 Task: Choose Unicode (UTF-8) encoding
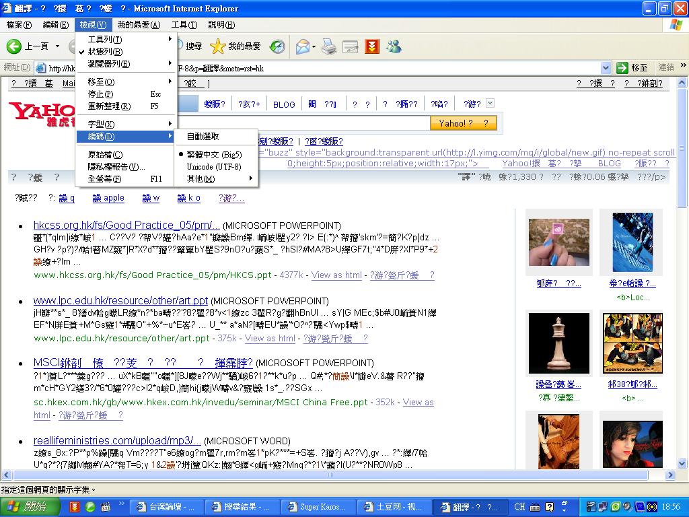click(x=216, y=167)
